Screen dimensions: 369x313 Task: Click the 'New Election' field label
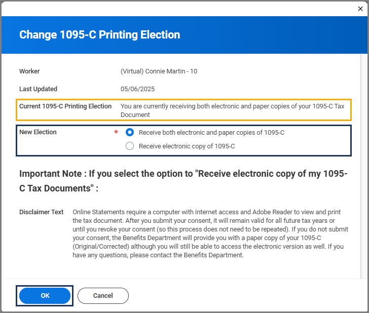tap(38, 132)
